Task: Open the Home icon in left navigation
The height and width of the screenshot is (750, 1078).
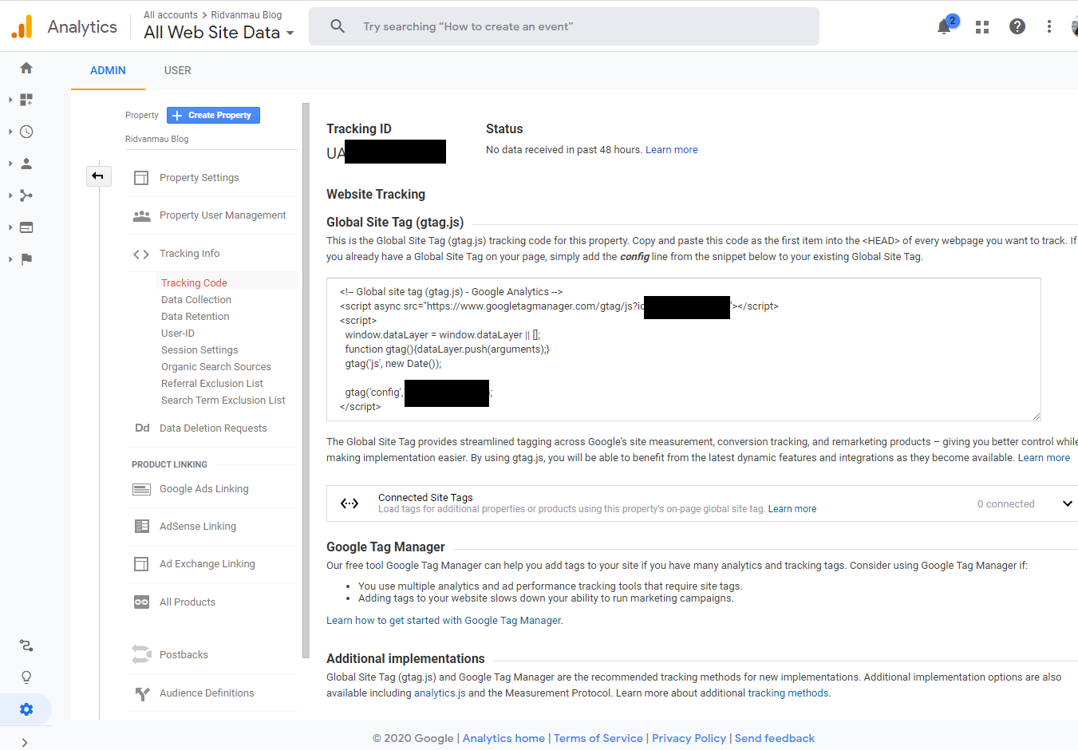Action: point(26,68)
